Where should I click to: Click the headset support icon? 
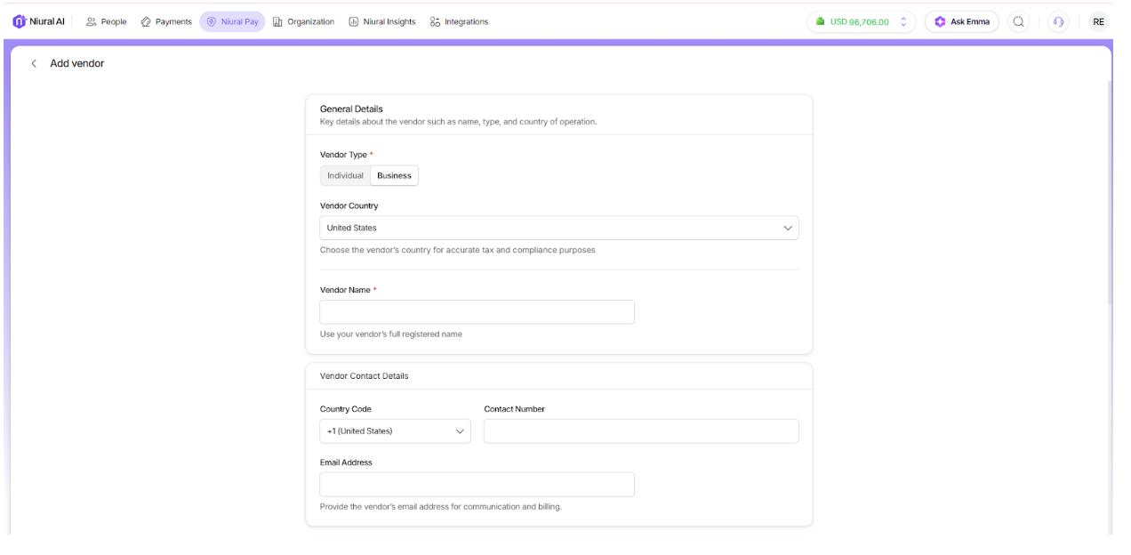[x=1058, y=21]
